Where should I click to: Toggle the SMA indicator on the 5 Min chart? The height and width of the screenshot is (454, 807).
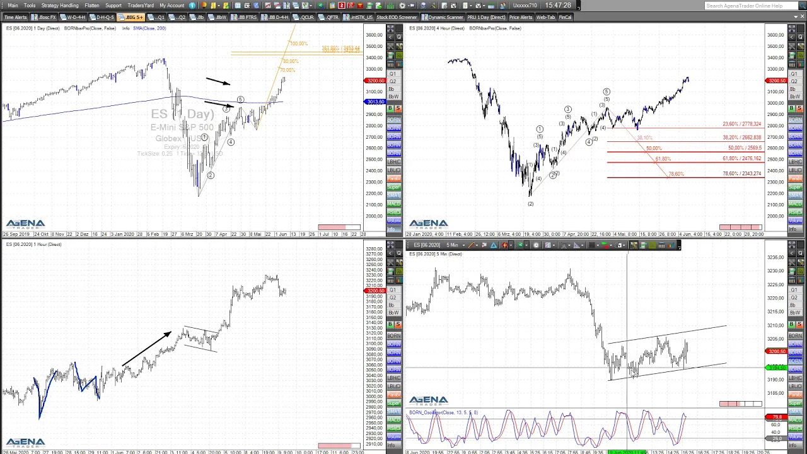[x=796, y=412]
